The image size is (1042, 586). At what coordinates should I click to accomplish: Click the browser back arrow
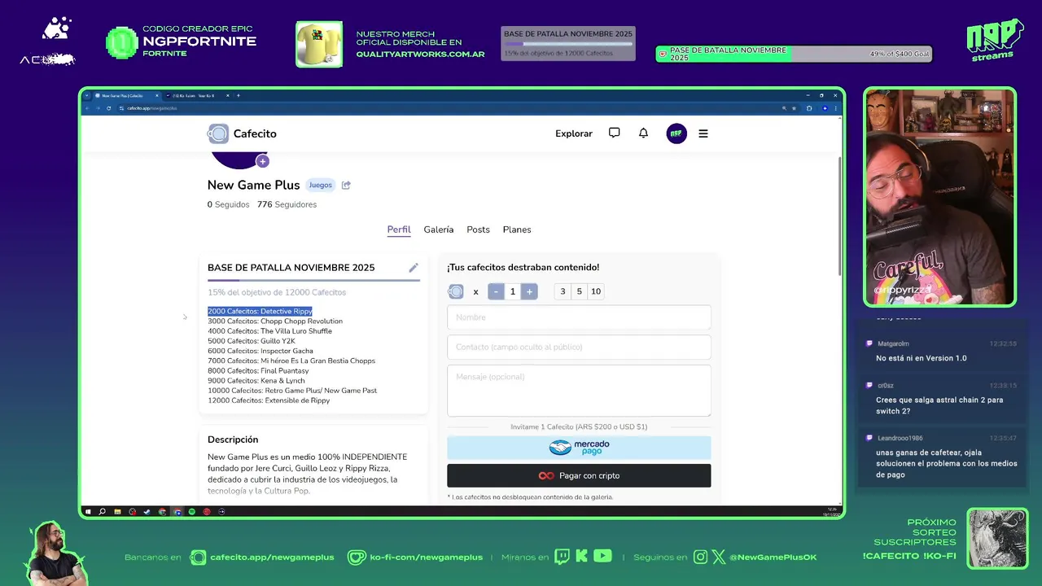(86, 107)
